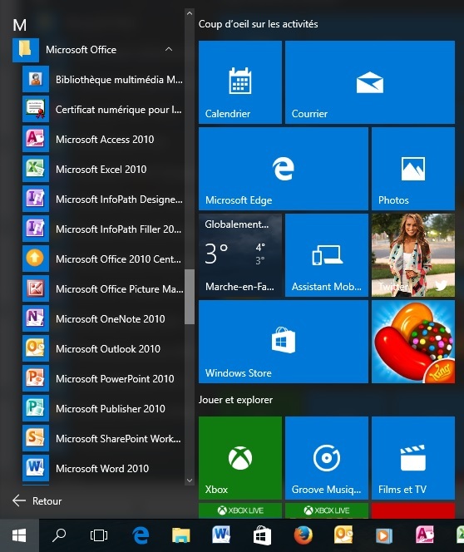The image size is (464, 552).
Task: Click the Windows Start button
Action: pos(19,535)
